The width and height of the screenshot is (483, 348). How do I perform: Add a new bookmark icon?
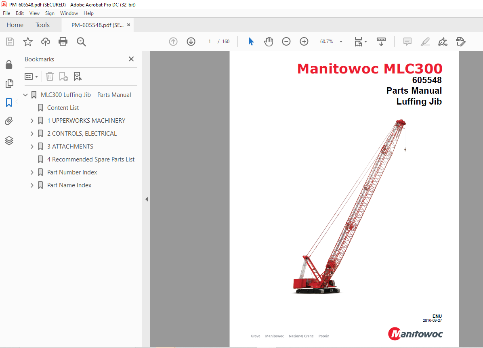point(63,76)
